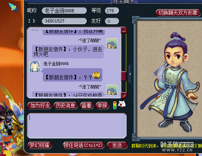Open 历史消息 message history

(x=66, y=105)
